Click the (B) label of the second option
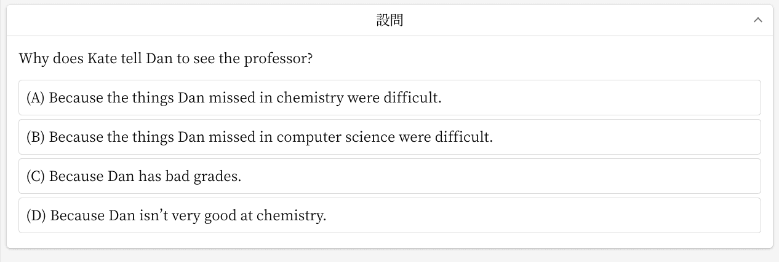 [36, 137]
